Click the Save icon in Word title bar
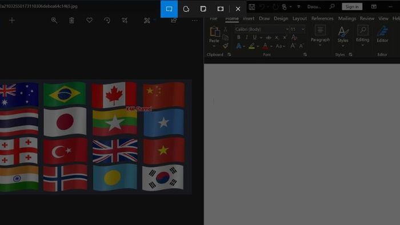 click(252, 7)
